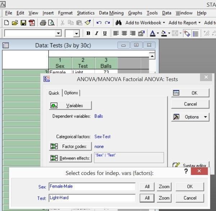Viewport: 216px width, 211px height.
Task: Click the Sex codes input field
Action: click(92, 187)
